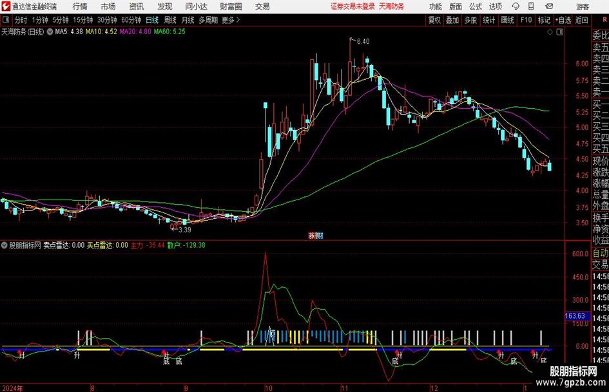The height and width of the screenshot is (392, 609).
Task: Open the 财富圈 menu
Action: [231, 6]
